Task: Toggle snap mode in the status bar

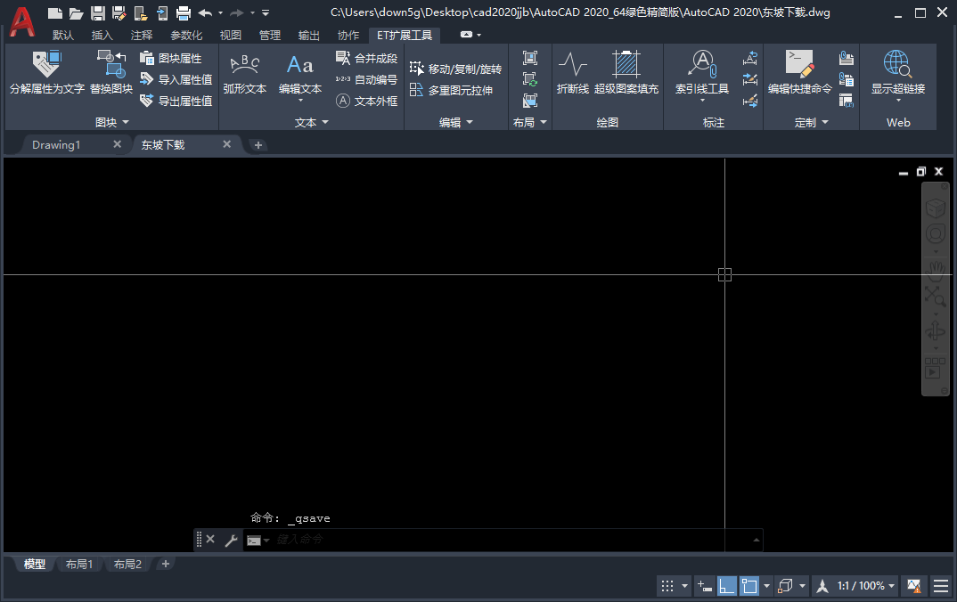Action: 705,585
